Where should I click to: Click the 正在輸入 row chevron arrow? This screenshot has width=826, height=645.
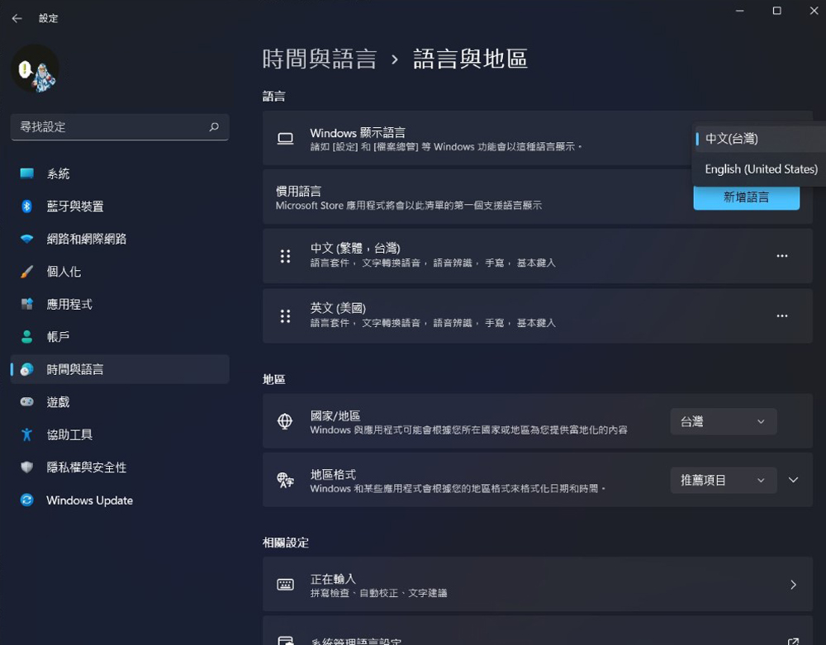[x=793, y=585]
